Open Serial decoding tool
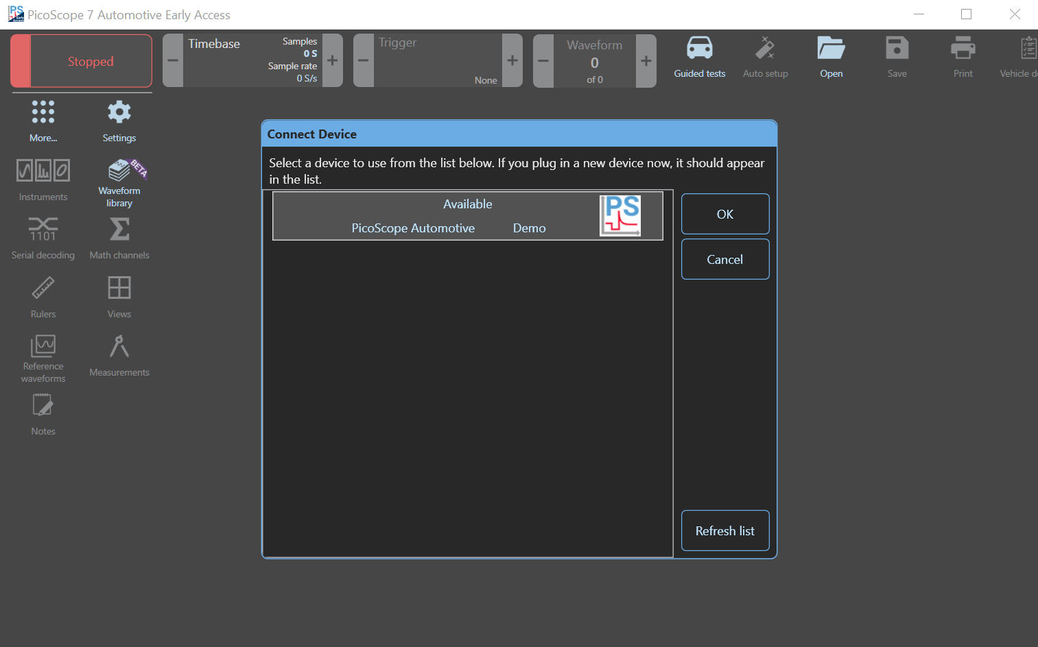Viewport: 1038px width, 647px height. (x=43, y=238)
